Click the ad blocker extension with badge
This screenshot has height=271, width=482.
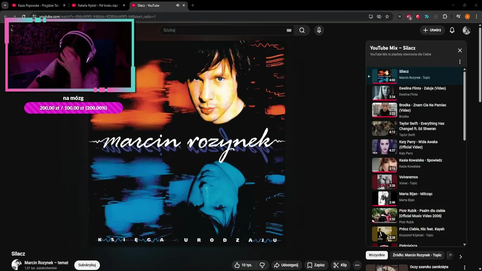tap(409, 17)
